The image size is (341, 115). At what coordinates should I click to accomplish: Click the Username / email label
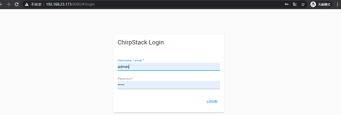[x=131, y=60]
